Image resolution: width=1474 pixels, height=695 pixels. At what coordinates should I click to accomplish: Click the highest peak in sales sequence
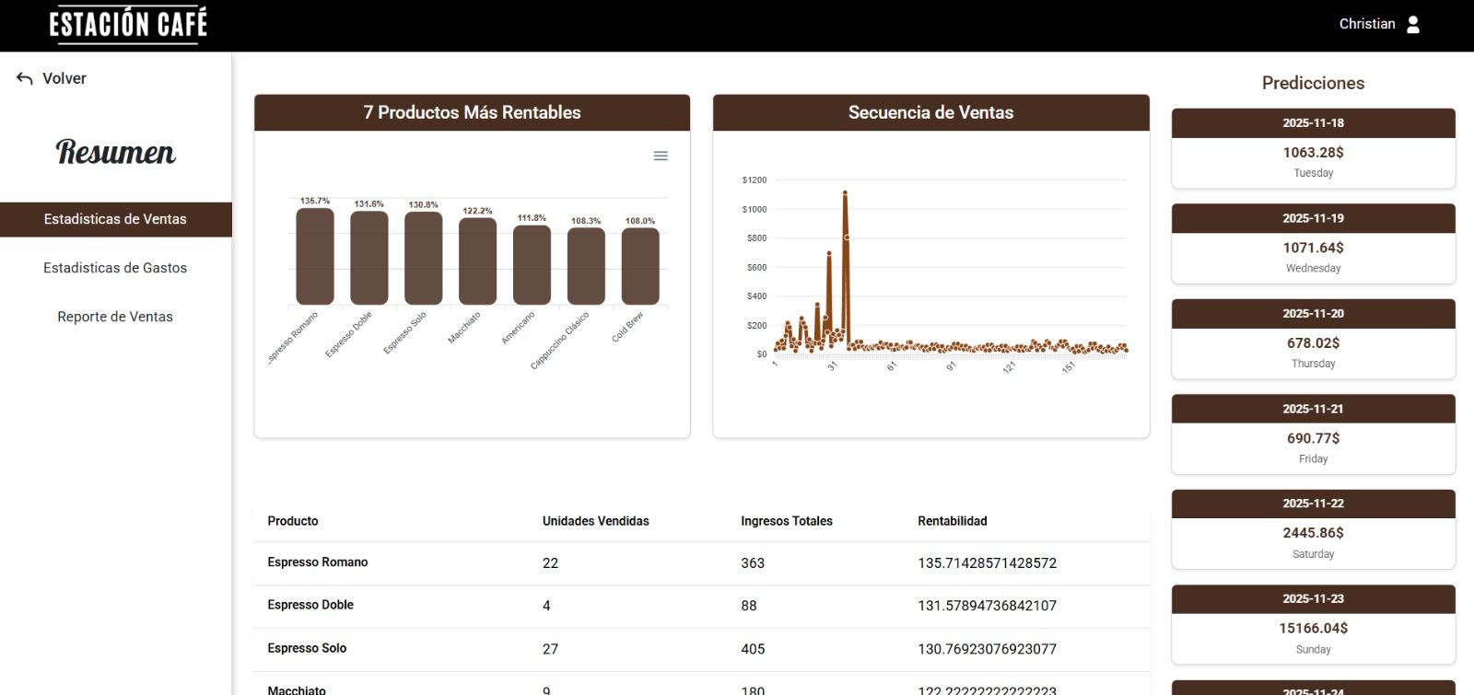[x=845, y=194]
